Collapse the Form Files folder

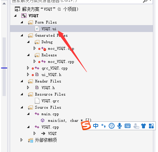click(x=22, y=22)
